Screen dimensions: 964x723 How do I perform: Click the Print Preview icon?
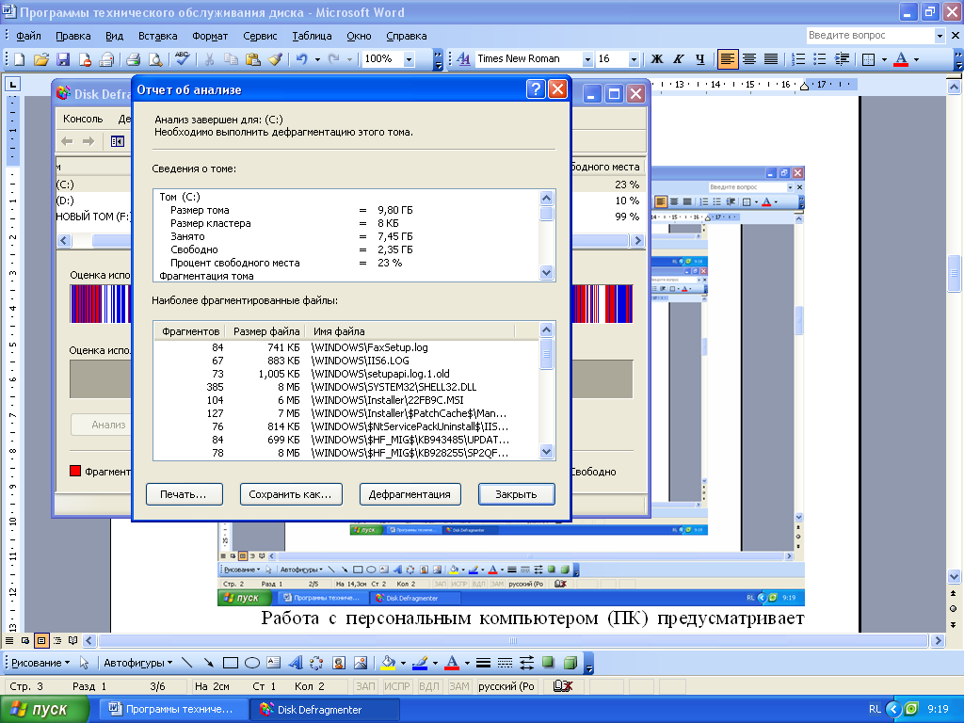(155, 59)
